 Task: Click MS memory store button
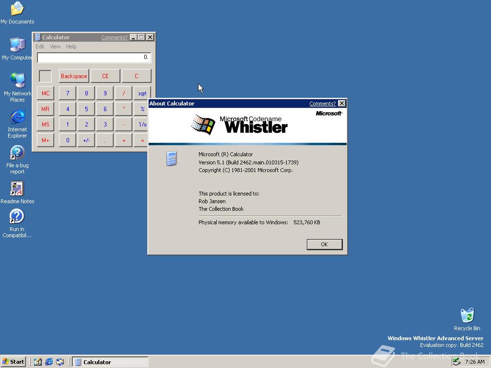coord(46,124)
